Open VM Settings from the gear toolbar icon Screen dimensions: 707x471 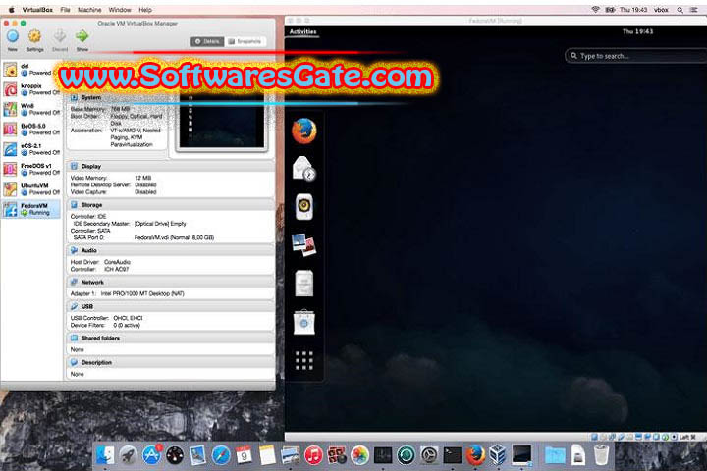[x=34, y=40]
